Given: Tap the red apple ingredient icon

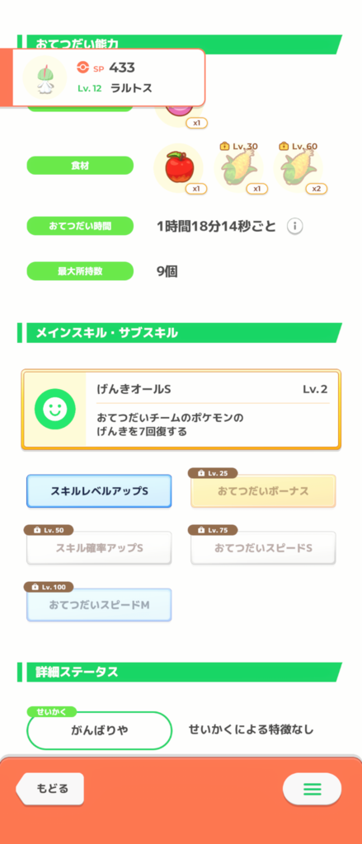Looking at the screenshot, I should click(x=178, y=167).
